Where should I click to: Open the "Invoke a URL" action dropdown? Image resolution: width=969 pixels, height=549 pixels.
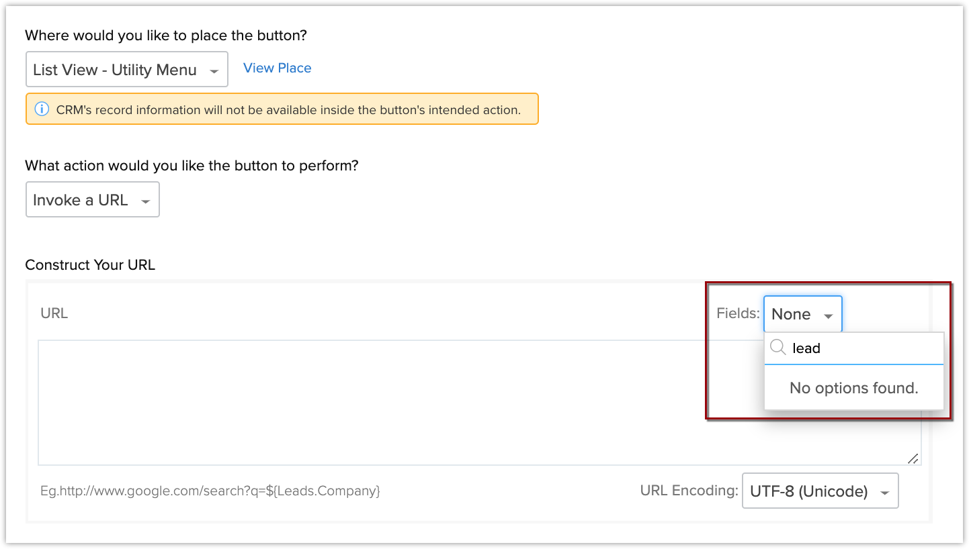tap(92, 200)
